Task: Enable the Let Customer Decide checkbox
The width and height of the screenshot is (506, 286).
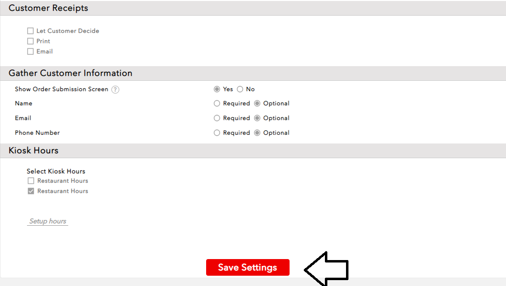Action: pos(30,31)
